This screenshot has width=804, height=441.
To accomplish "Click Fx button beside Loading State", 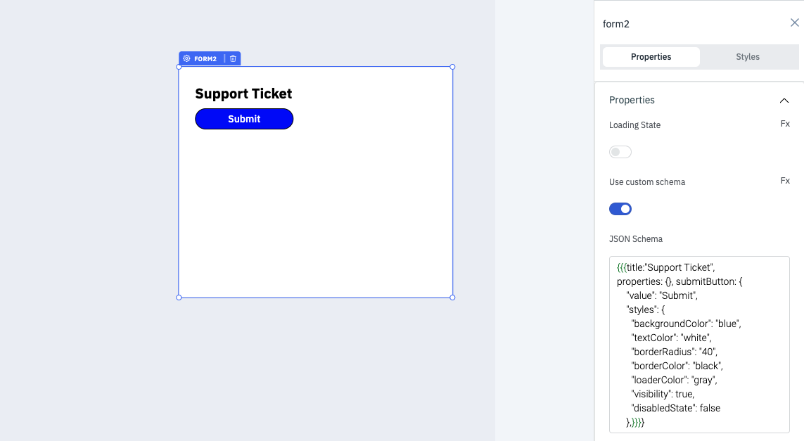I will pos(785,124).
